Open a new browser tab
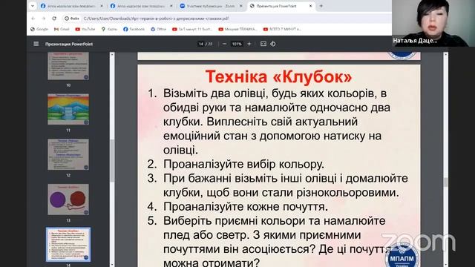 click(x=321, y=6)
